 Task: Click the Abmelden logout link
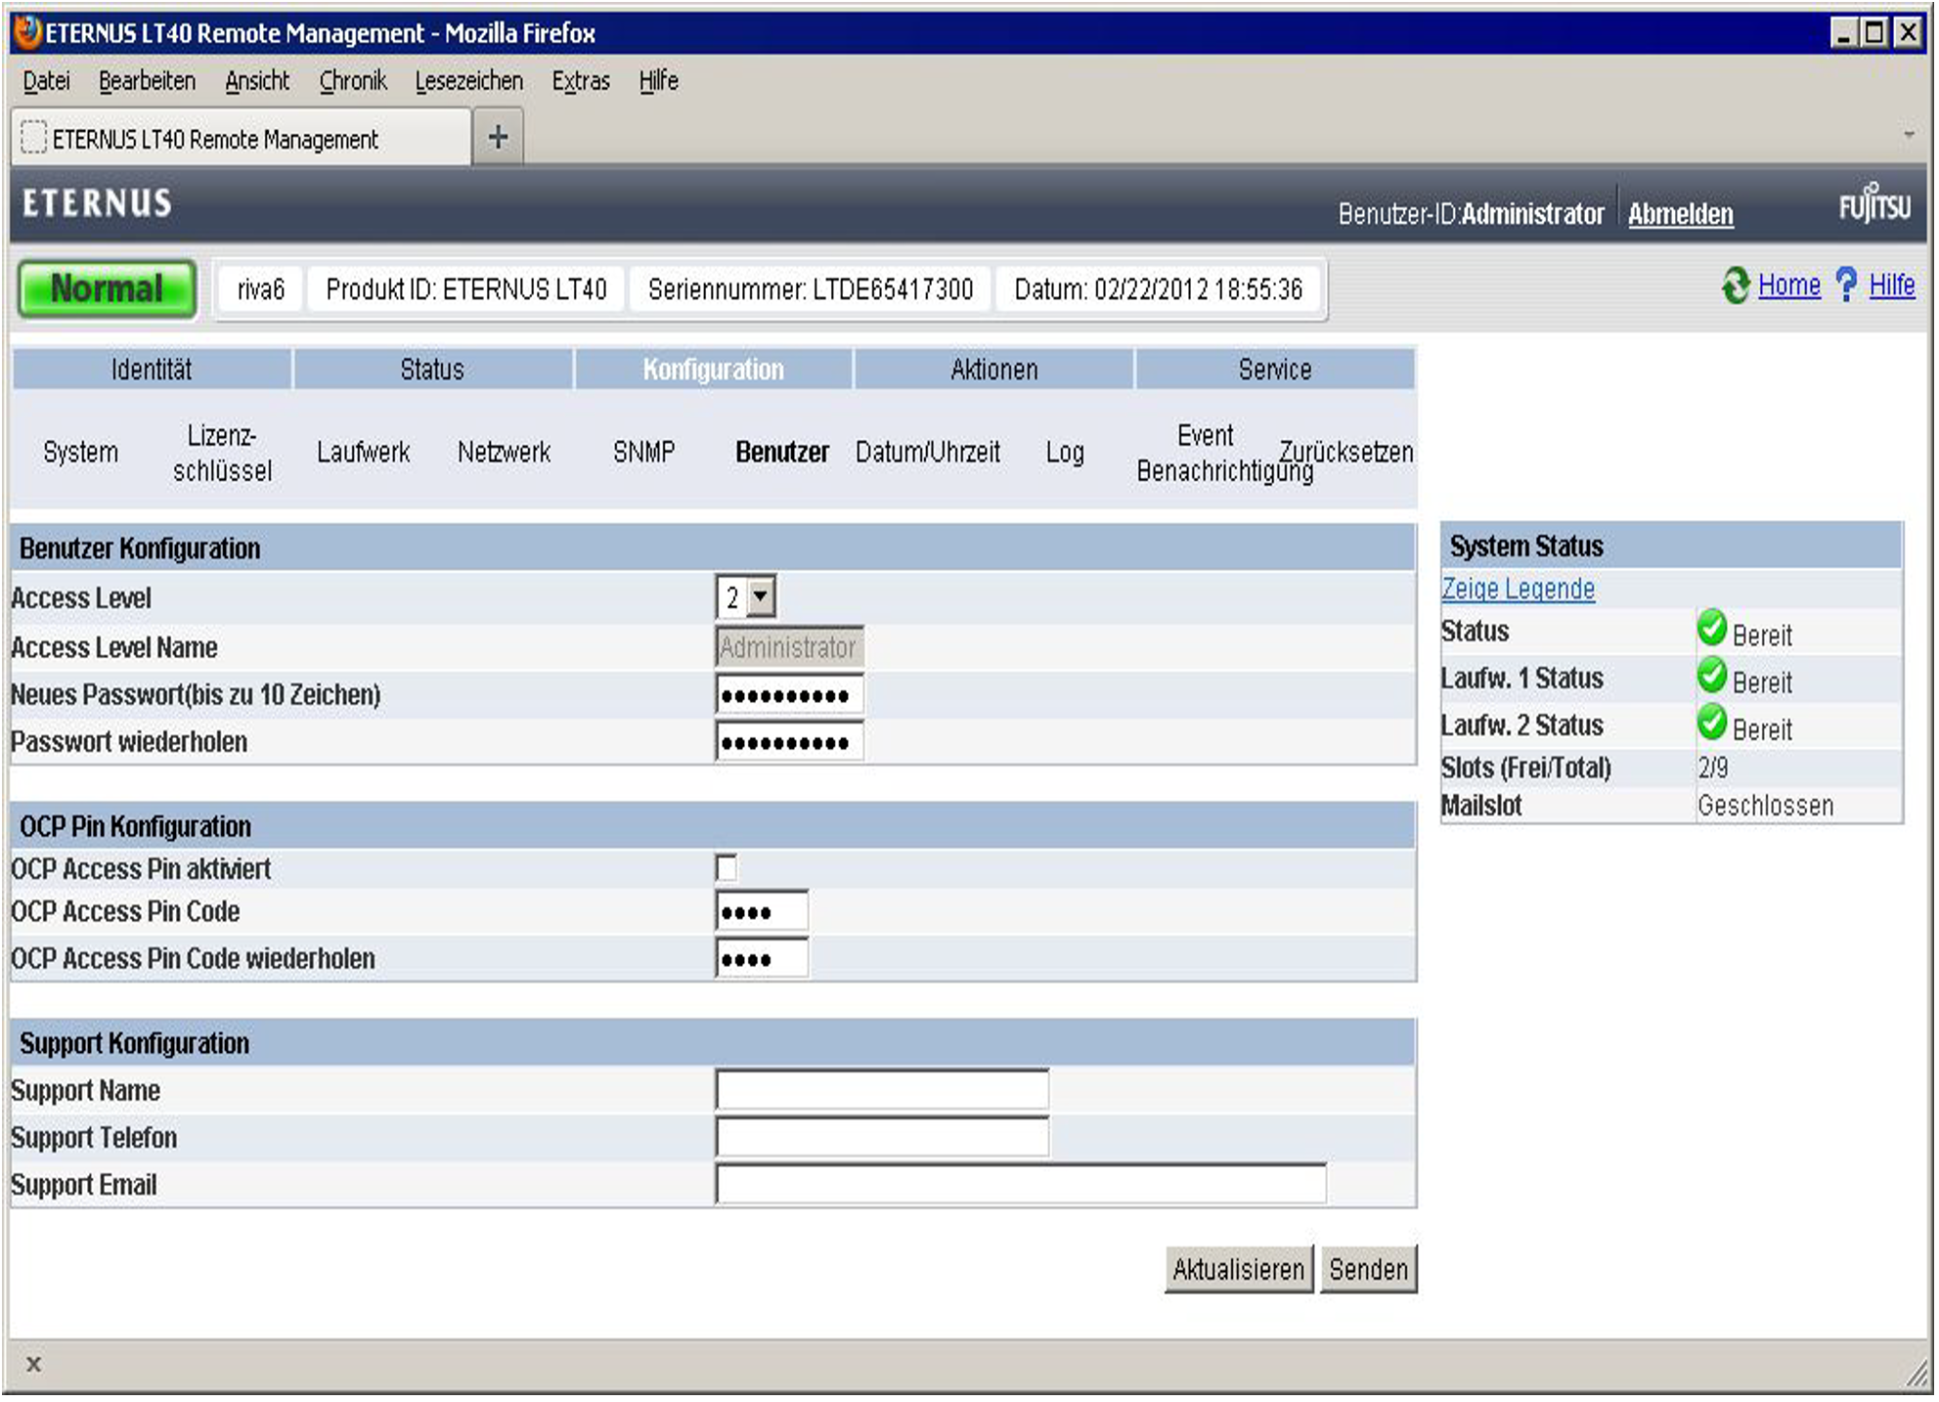click(x=1680, y=213)
